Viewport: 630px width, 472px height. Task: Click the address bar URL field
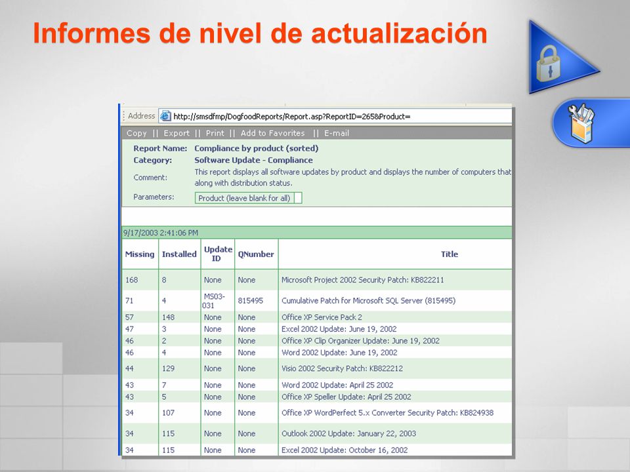click(335, 117)
